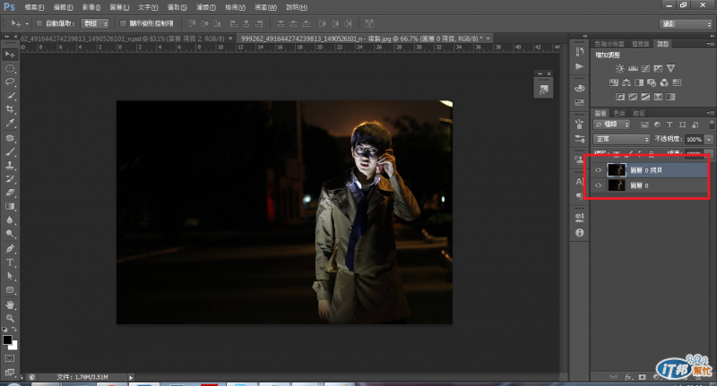Select the Rectangle shape tool
The image size is (717, 386).
coord(10,290)
